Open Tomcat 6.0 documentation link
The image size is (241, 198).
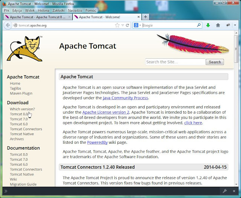[19, 164]
